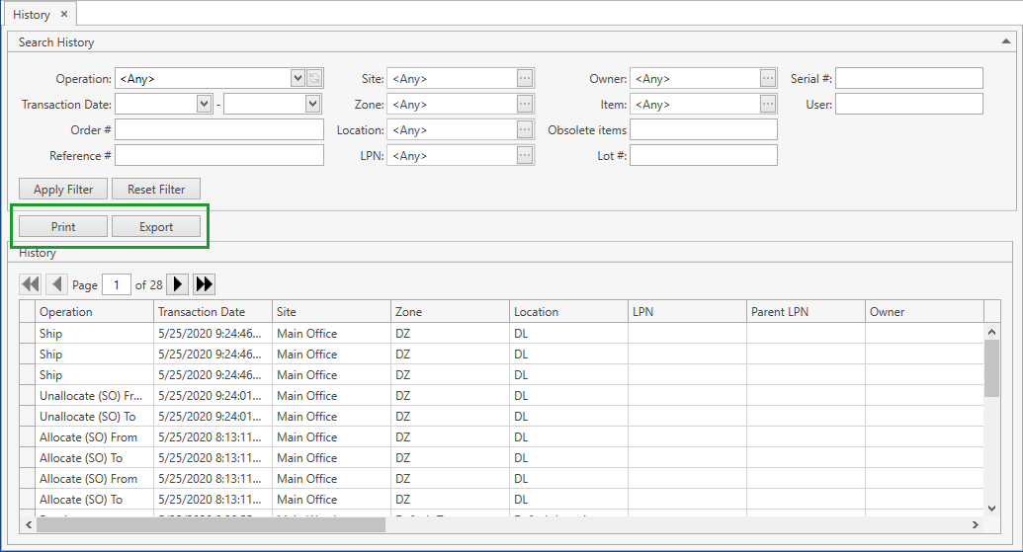Go to the previous history page
1023x552 pixels.
[x=57, y=284]
